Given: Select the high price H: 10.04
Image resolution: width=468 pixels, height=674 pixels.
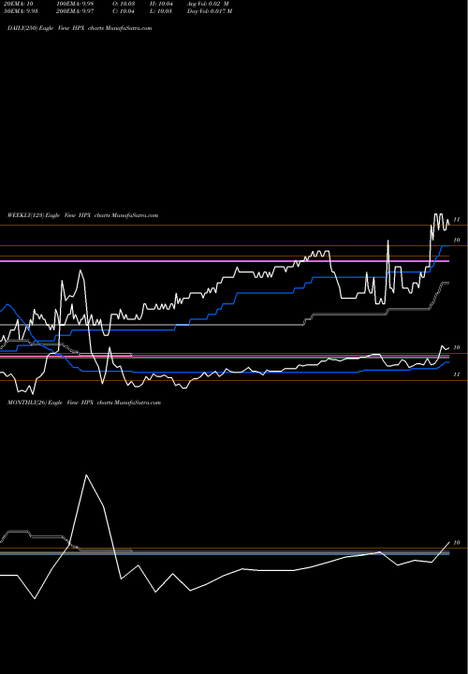Looking at the screenshot, I should pyautogui.click(x=161, y=4).
